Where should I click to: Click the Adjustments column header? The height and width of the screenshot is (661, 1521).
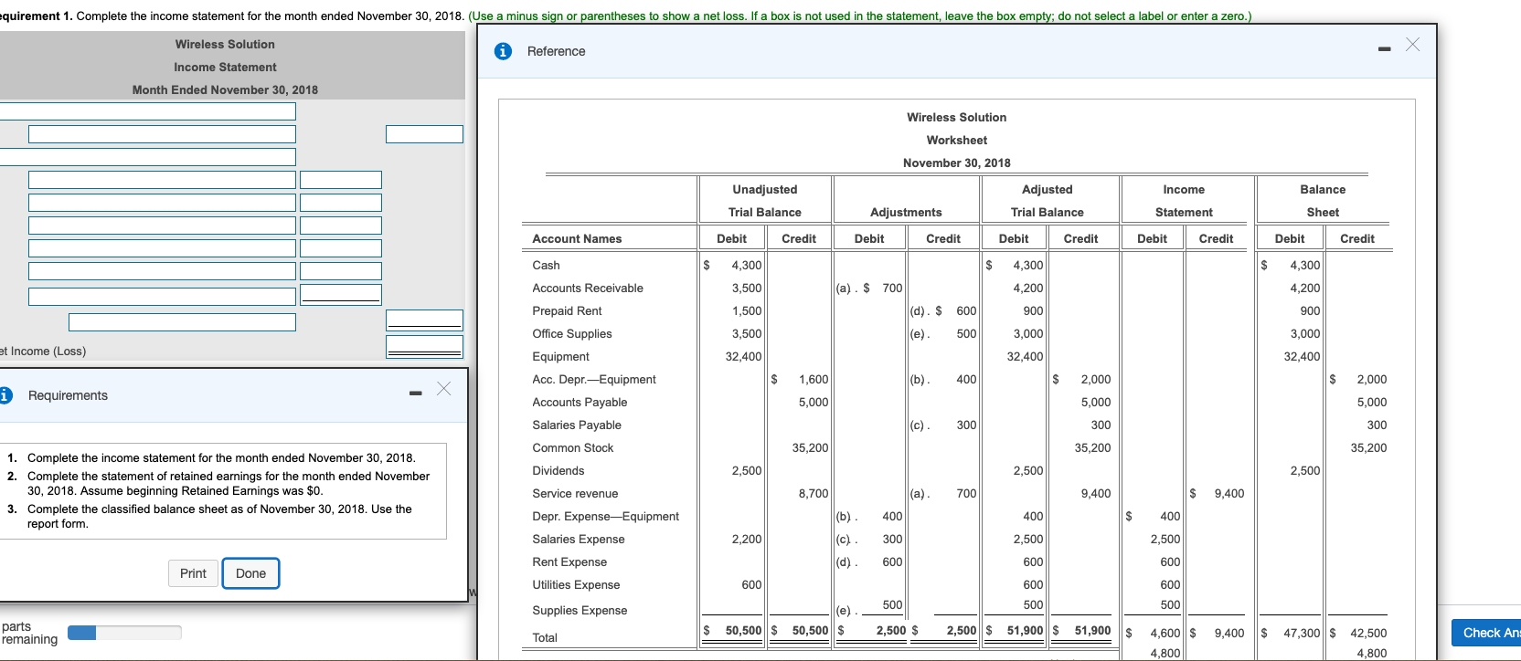pyautogui.click(x=906, y=213)
